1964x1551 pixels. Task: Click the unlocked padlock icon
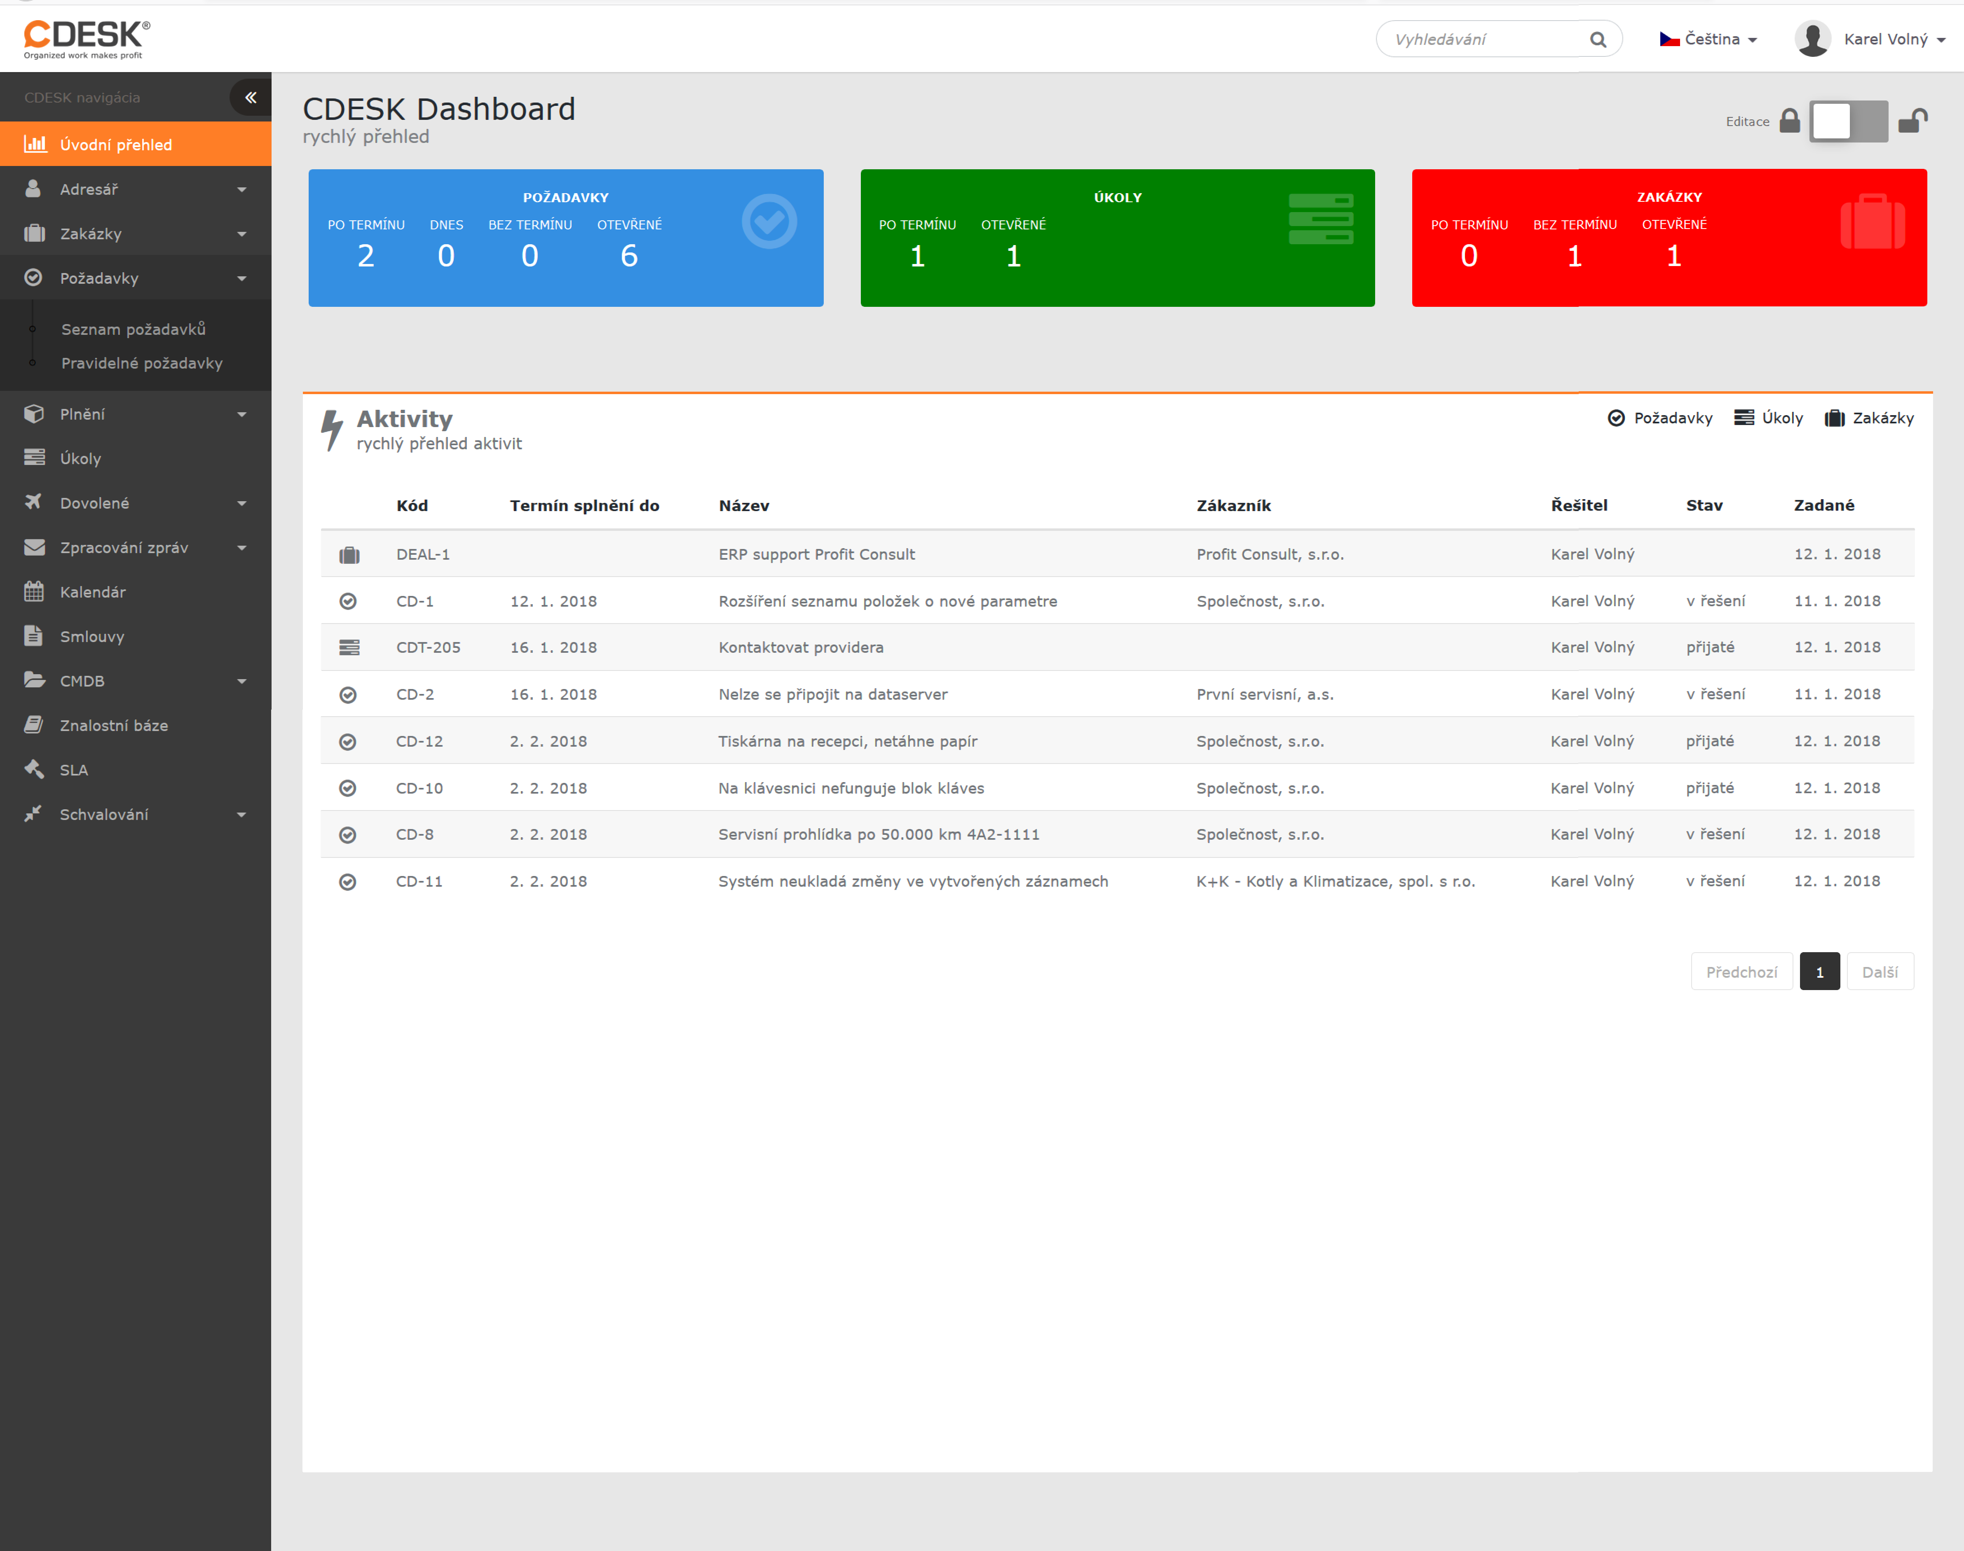[x=1912, y=121]
